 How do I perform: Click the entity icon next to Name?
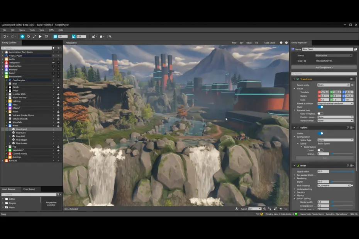293,49
